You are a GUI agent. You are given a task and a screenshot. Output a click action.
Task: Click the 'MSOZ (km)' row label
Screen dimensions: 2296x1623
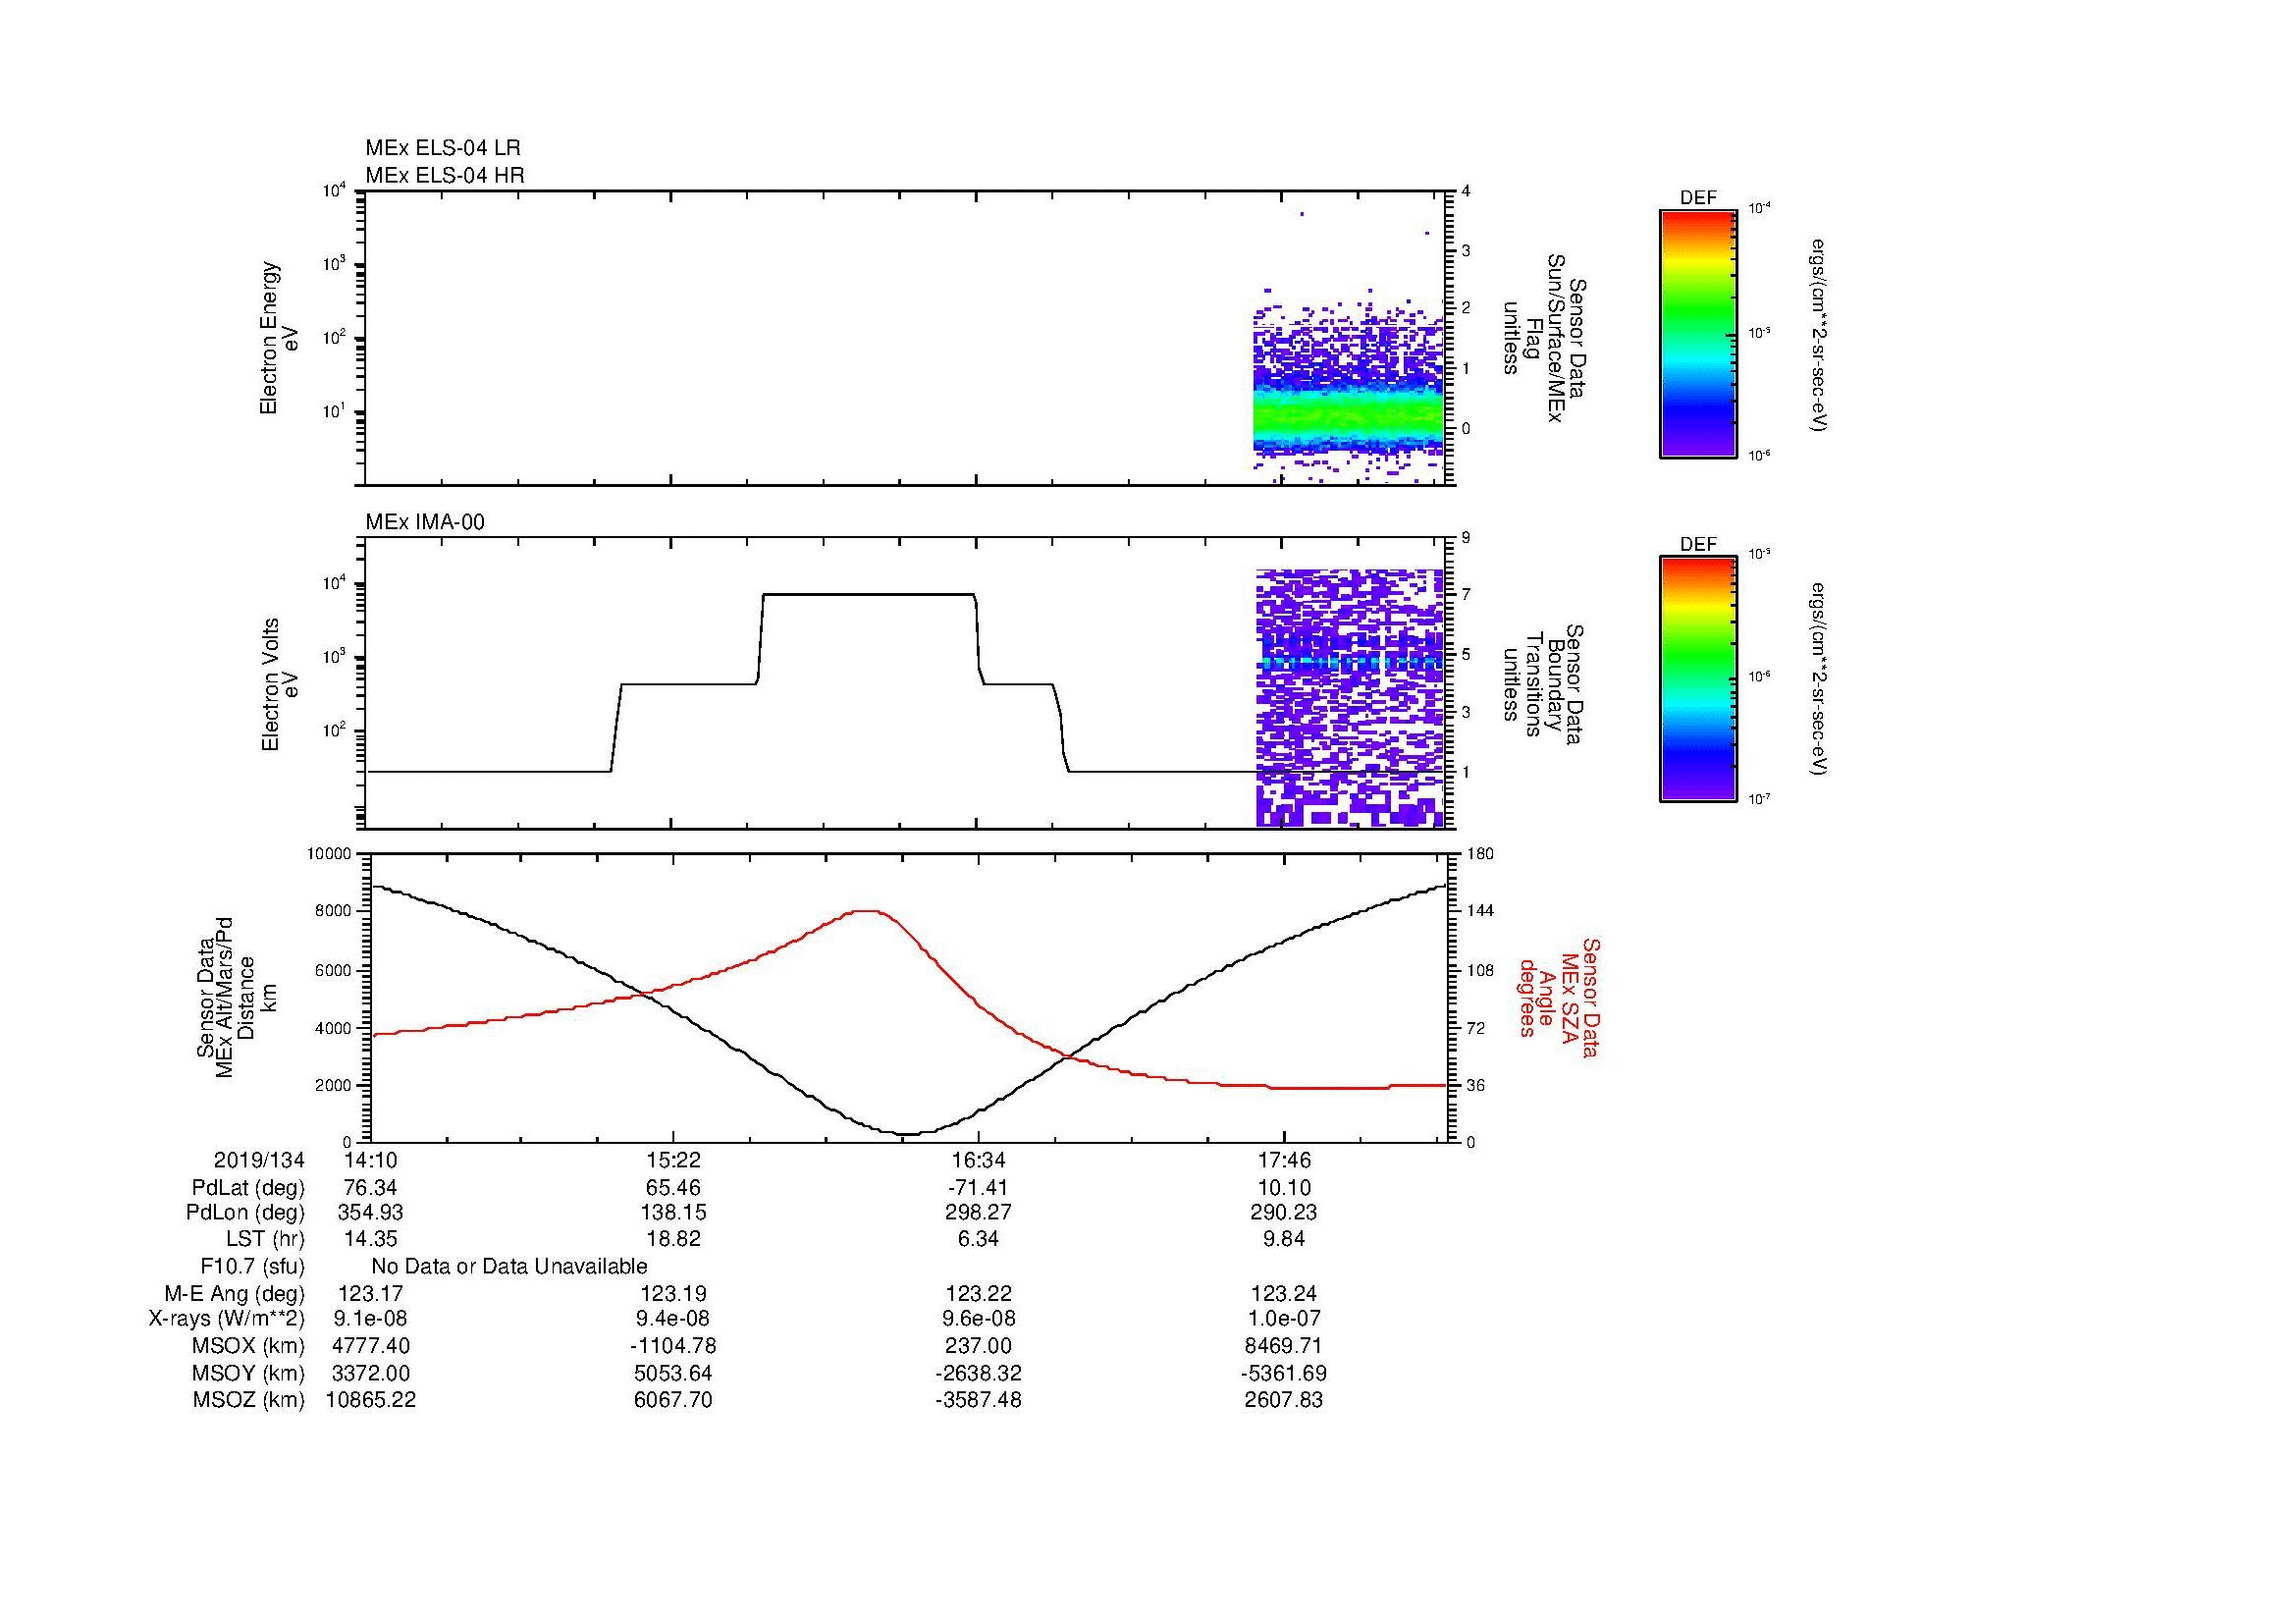(x=249, y=1400)
